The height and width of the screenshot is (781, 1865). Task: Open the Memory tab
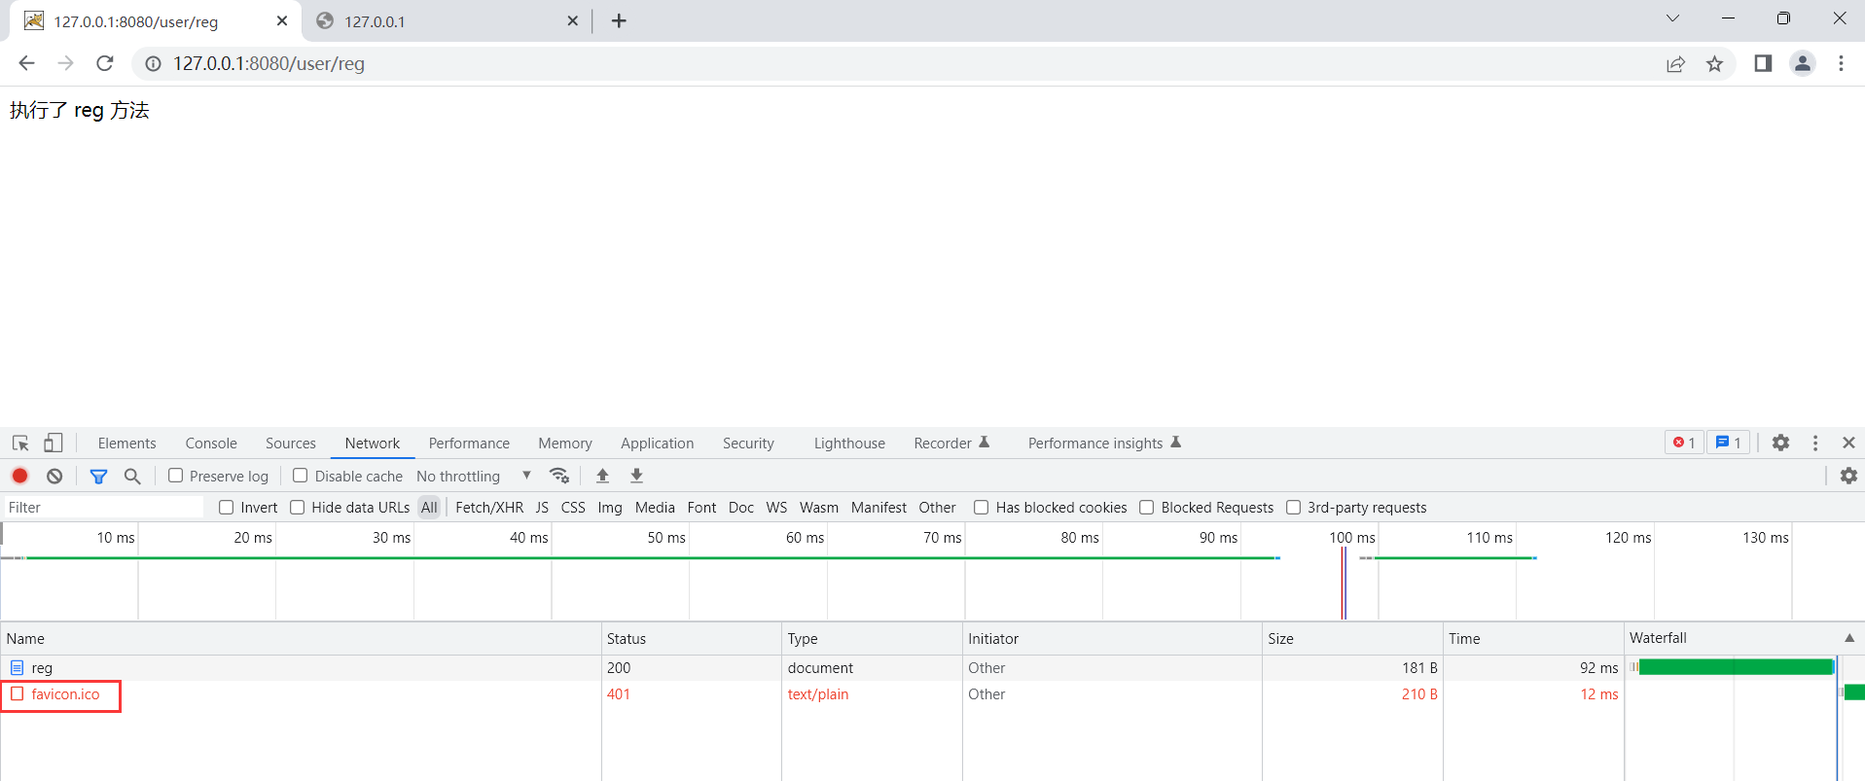tap(565, 444)
